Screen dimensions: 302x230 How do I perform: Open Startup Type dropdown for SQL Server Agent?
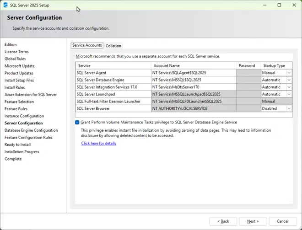289,73
